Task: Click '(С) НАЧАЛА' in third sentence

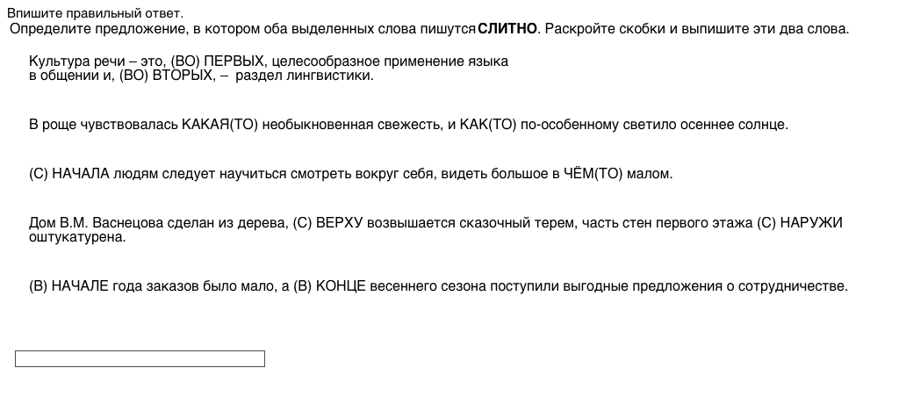Action: tap(69, 174)
